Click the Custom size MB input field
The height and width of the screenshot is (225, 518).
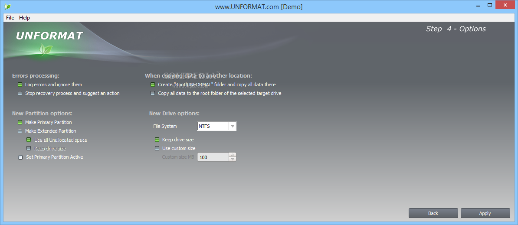click(x=213, y=157)
